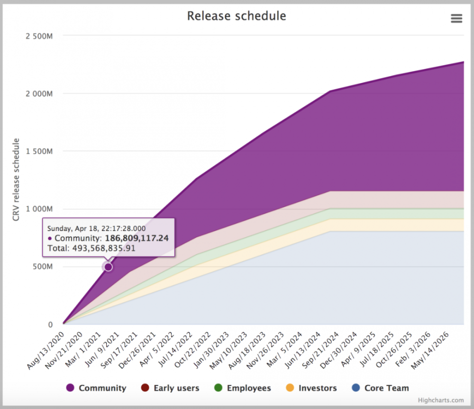Toggle the Community series label in legend
This screenshot has height=409, width=474.
(102, 388)
